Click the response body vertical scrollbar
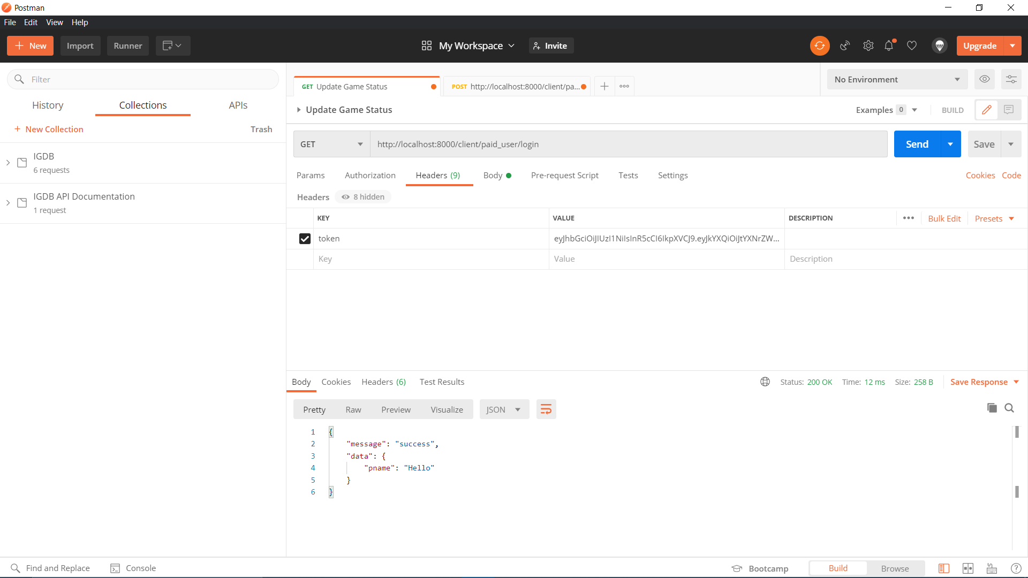The width and height of the screenshot is (1028, 578). 1017,487
